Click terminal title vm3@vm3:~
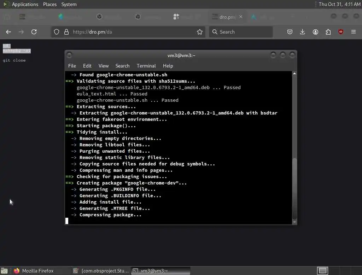362x275 pixels. click(181, 55)
